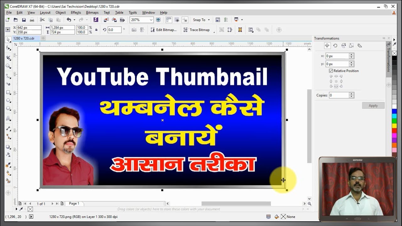Click the Save icon
Screen dimensions: 402x226
click(24, 20)
